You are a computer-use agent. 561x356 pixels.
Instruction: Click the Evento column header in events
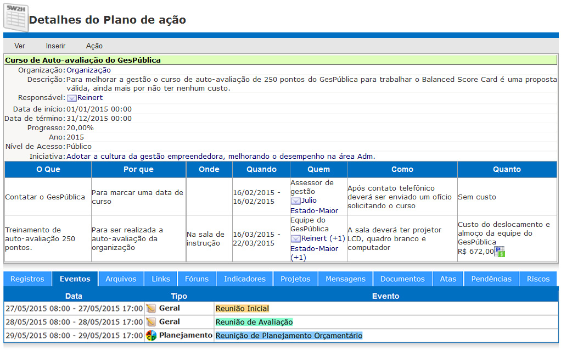pyautogui.click(x=386, y=297)
